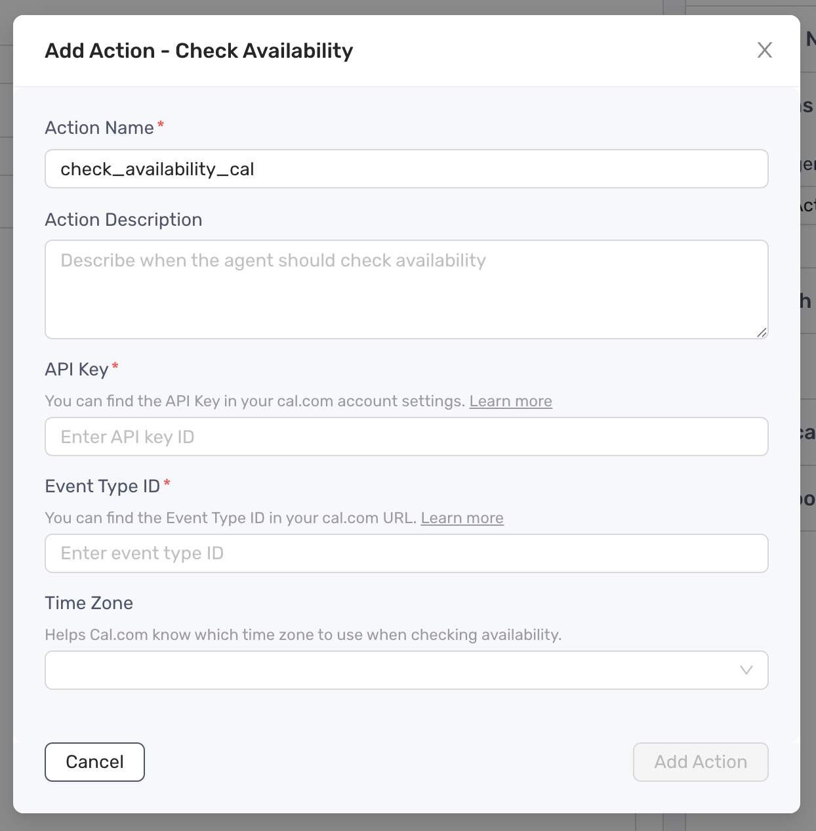The width and height of the screenshot is (816, 831).
Task: Click the API Key helper text
Action: 256,400
